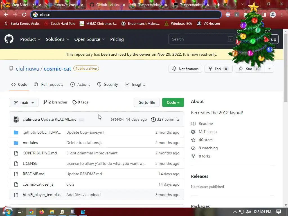Click the file icon beside README.md
This screenshot has width=288, height=216.
point(16,174)
